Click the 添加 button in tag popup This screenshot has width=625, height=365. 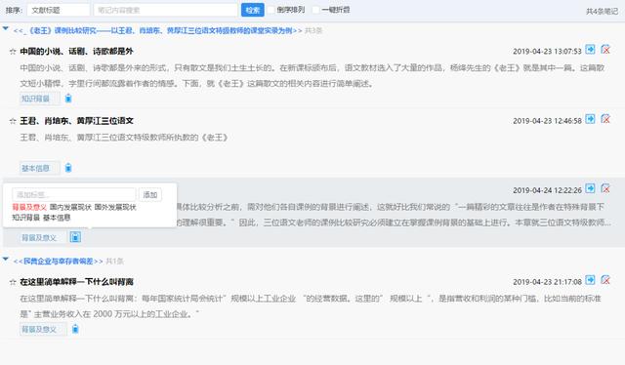coord(150,195)
